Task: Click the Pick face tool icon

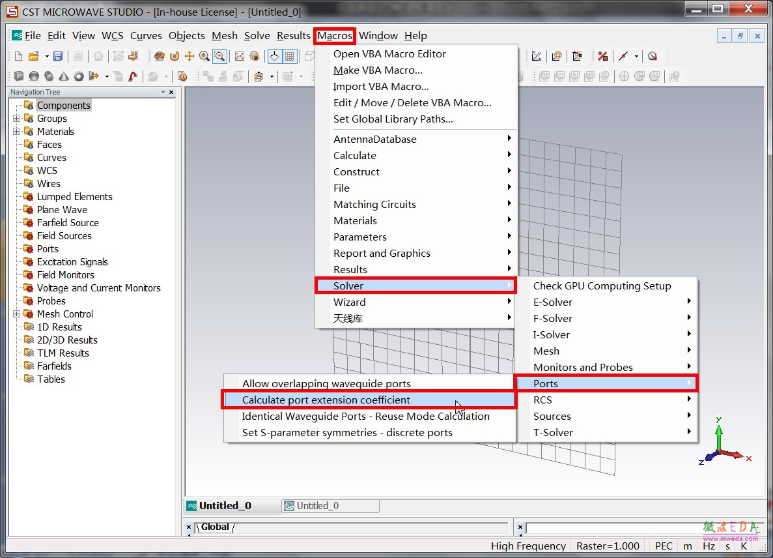Action: pos(259,76)
